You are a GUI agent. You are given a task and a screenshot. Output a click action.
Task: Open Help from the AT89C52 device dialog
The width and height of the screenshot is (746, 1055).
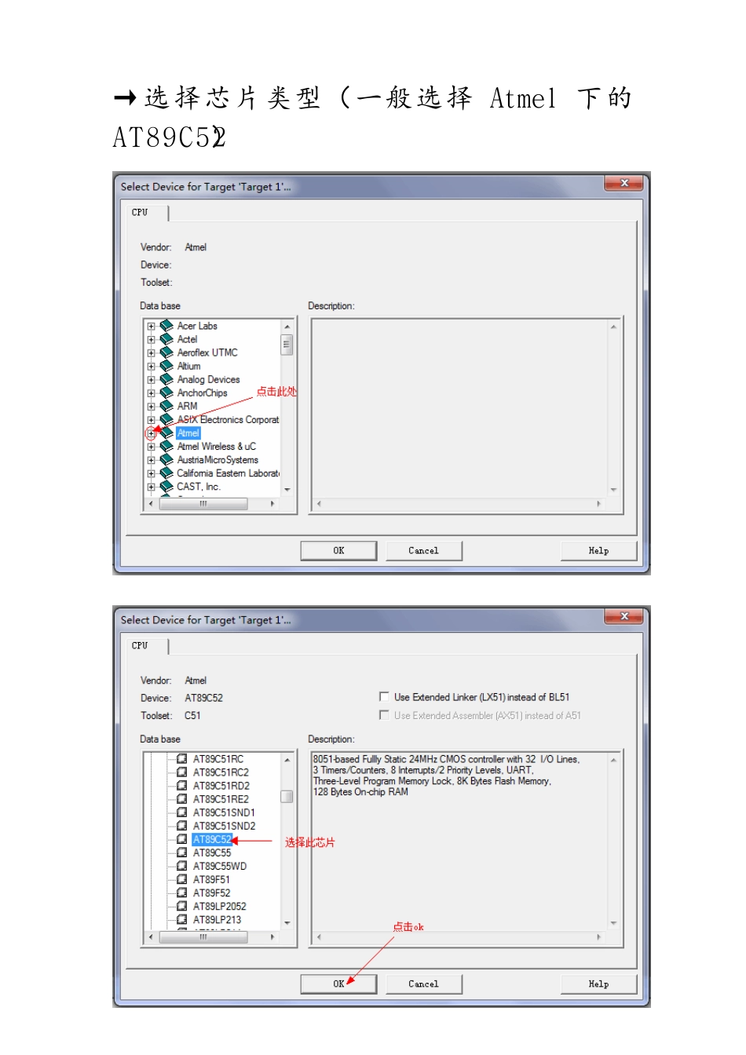coord(598,984)
